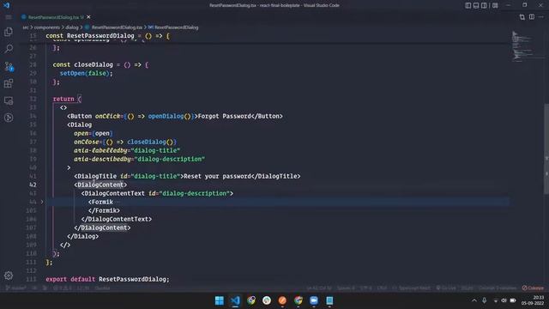Image resolution: width=549 pixels, height=309 pixels.
Task: Click the Go Live status bar button
Action: tap(446, 288)
